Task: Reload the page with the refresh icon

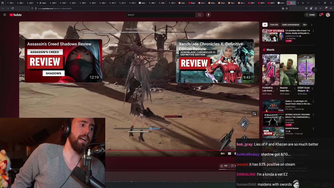Action: 13,8
